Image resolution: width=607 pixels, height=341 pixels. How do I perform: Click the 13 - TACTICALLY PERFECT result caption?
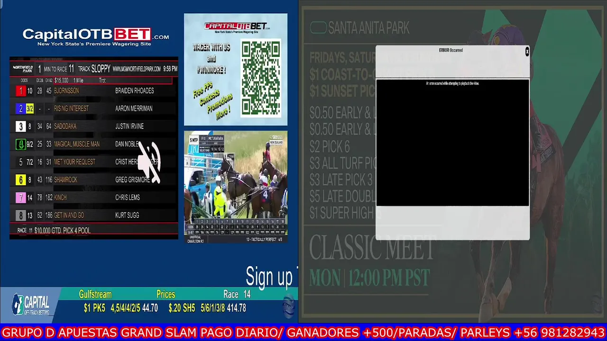coord(264,240)
